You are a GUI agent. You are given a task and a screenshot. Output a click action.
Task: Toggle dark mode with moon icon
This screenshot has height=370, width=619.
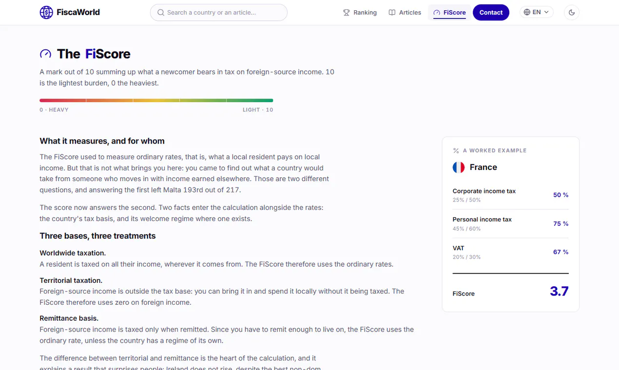pos(572,13)
